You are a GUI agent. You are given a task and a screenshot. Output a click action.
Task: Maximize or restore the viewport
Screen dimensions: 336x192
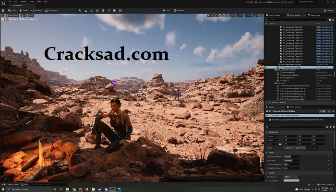[262, 16]
